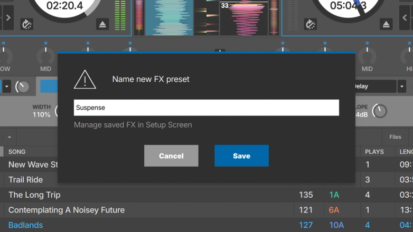Switch to the Files tab

[x=395, y=137]
